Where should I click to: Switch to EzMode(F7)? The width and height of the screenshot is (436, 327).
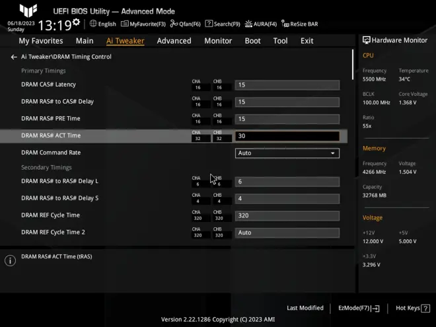point(359,308)
